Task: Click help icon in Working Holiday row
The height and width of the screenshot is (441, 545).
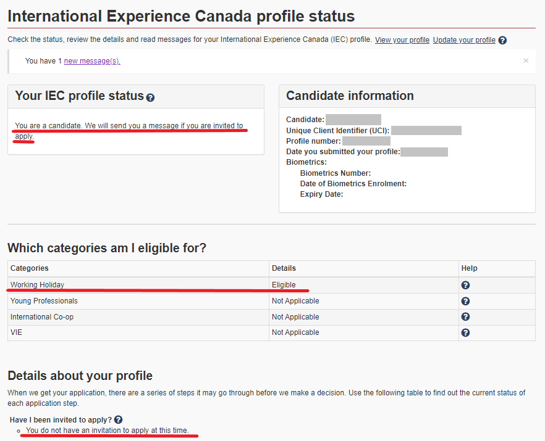Action: (x=465, y=285)
